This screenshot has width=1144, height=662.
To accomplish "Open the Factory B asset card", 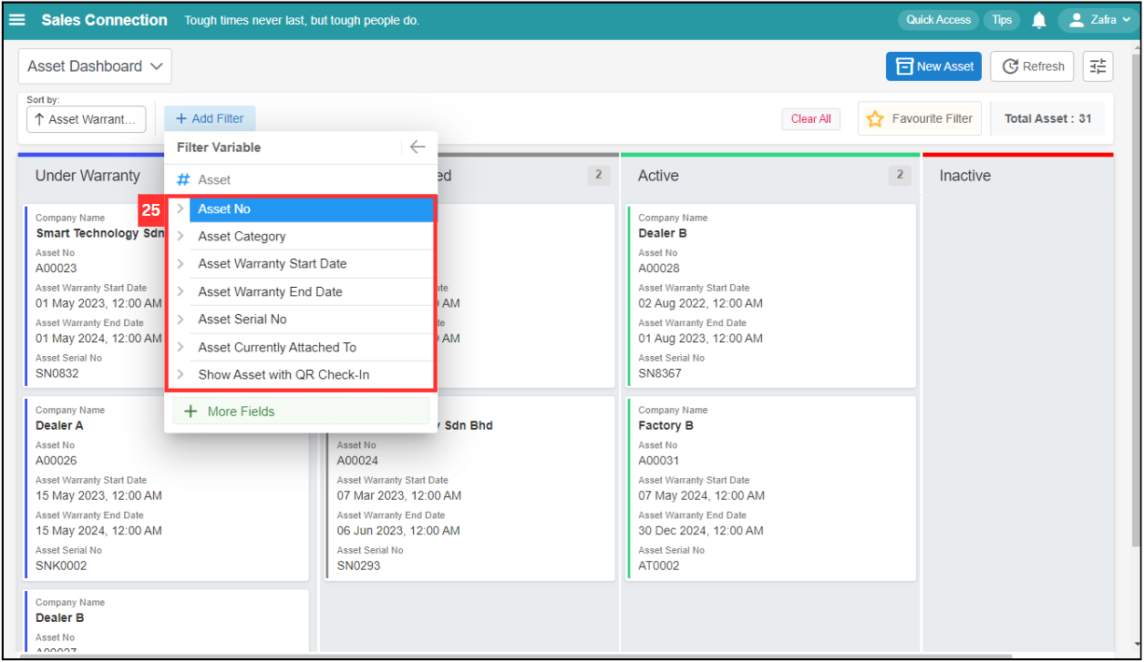I will (771, 488).
